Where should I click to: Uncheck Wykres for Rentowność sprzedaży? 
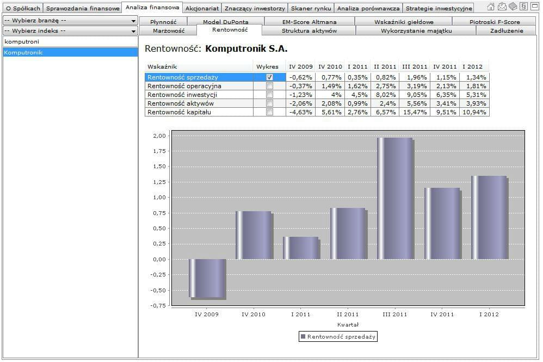269,77
